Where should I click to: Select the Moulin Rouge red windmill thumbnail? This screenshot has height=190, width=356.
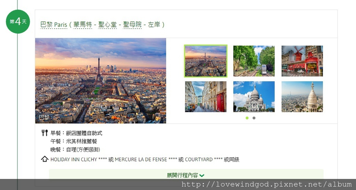coord(302,61)
